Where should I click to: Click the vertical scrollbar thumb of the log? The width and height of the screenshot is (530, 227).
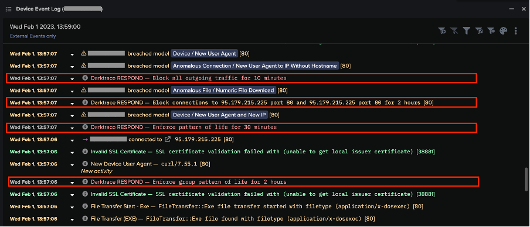[x=525, y=180]
